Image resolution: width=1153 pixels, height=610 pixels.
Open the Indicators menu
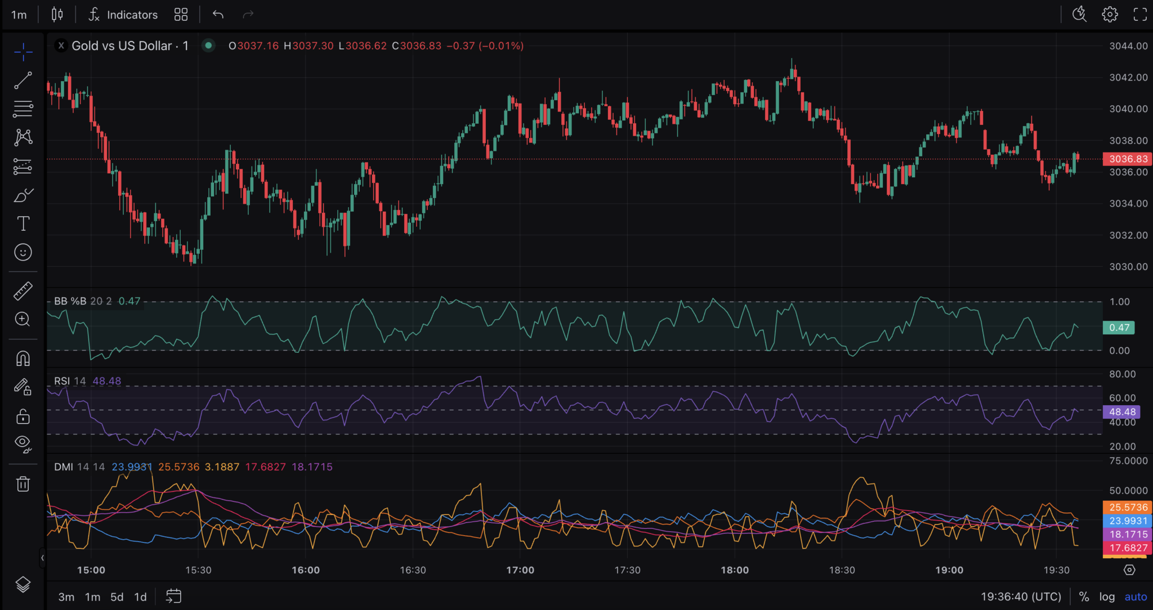[x=123, y=15]
